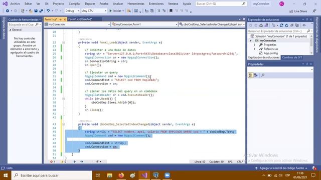Click the Categorized view icon in Propiedades
Screen dimensions: 321x180
250,75
